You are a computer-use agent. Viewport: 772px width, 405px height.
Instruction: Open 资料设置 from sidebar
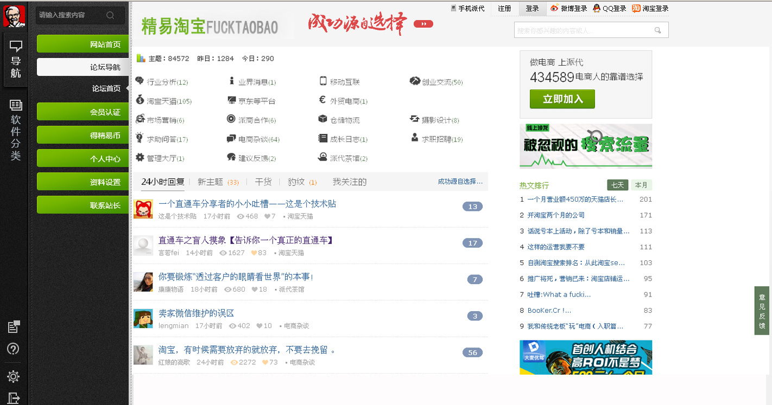(x=83, y=182)
